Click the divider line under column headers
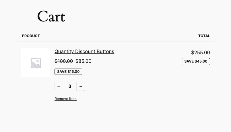The width and height of the screenshot is (231, 132). point(115,41)
